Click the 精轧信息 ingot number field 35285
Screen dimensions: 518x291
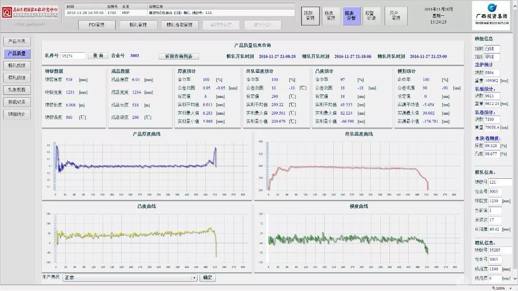tap(500, 250)
